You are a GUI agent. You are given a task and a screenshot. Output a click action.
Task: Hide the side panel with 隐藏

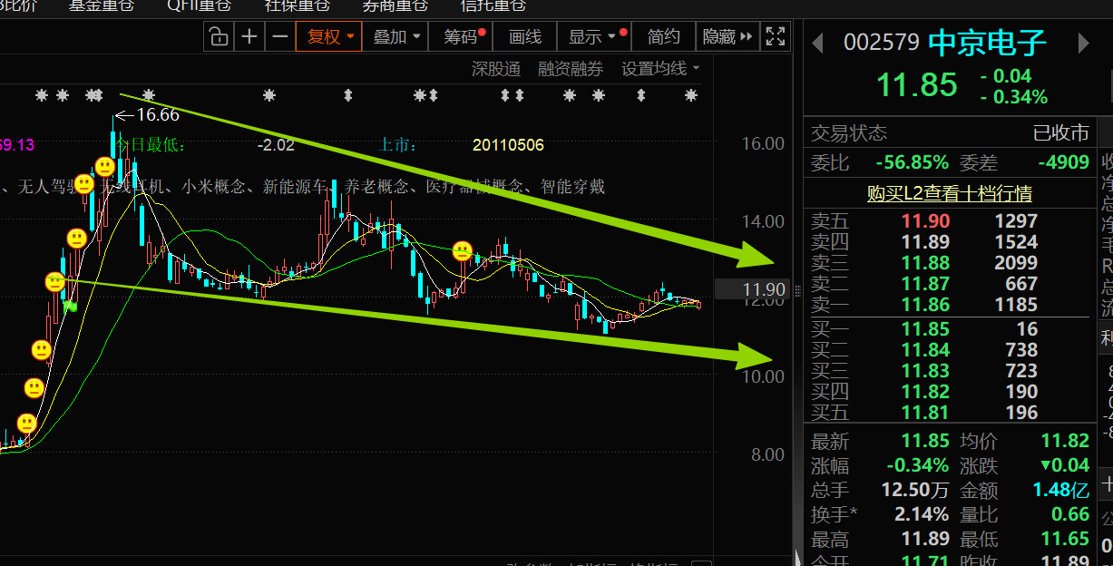click(x=727, y=37)
